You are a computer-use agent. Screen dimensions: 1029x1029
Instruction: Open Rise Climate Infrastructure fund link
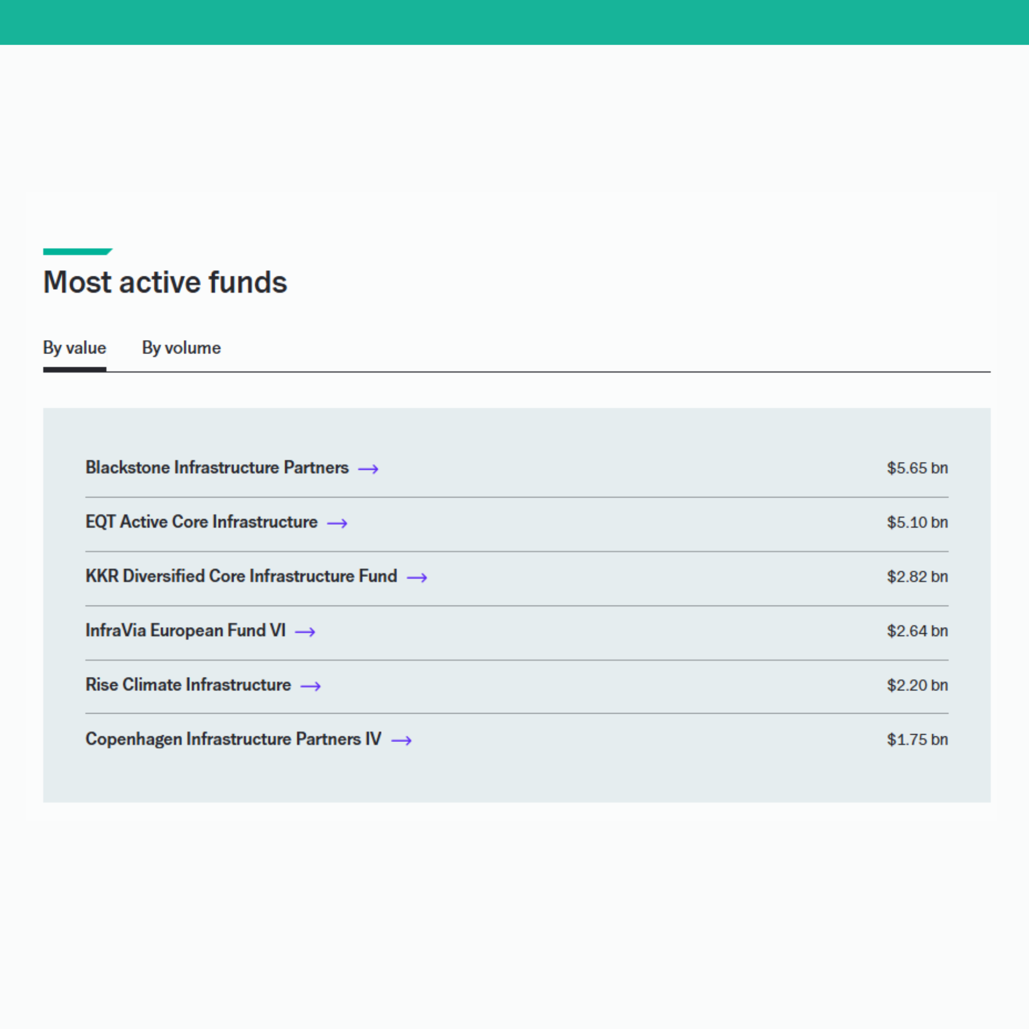[188, 685]
